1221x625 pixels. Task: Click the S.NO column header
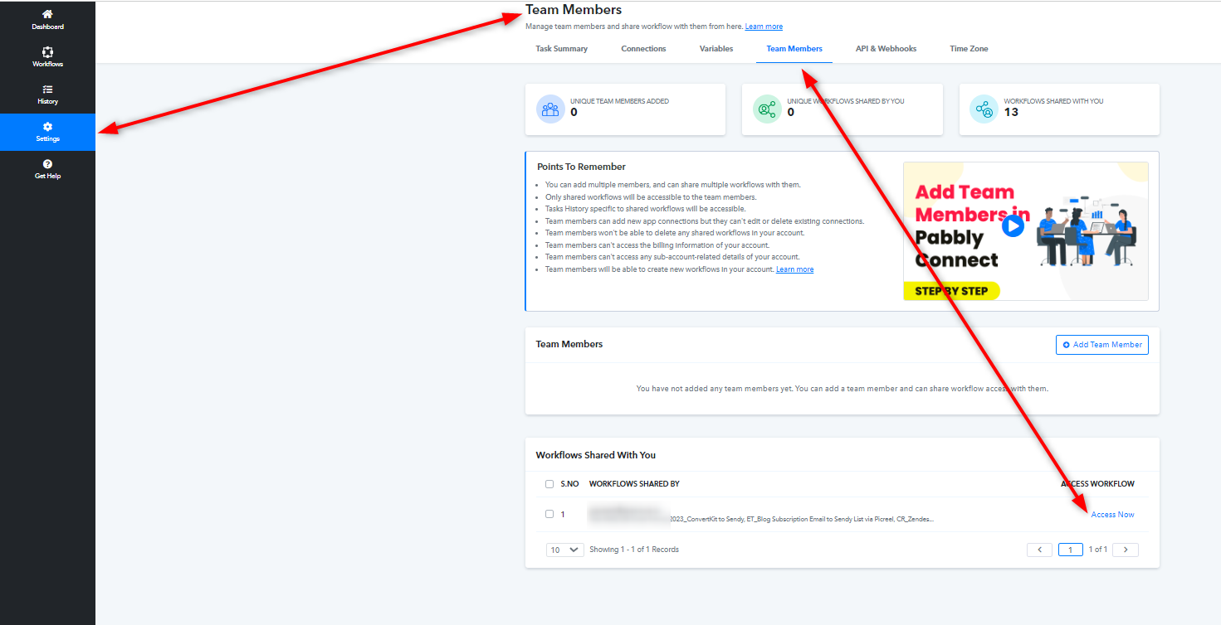pyautogui.click(x=569, y=484)
